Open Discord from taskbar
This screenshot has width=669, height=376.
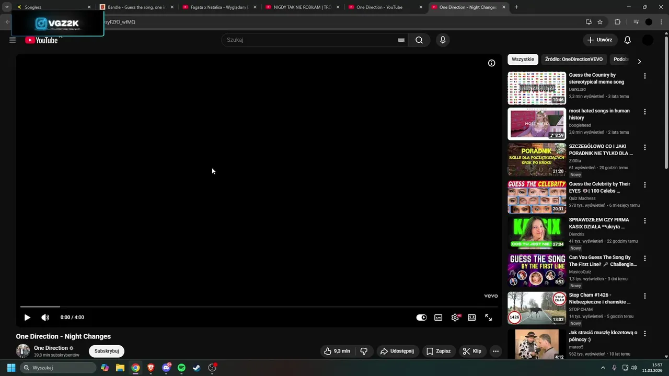tap(166, 368)
